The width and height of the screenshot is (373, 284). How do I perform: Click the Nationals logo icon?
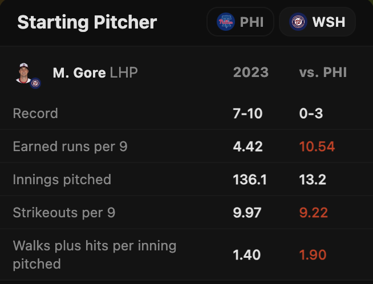pyautogui.click(x=298, y=22)
